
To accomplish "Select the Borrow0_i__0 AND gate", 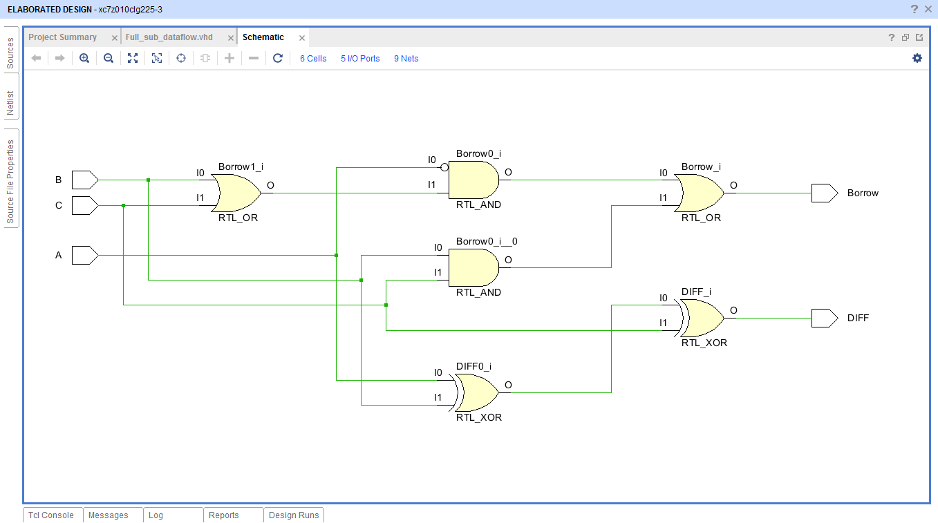I will click(473, 268).
